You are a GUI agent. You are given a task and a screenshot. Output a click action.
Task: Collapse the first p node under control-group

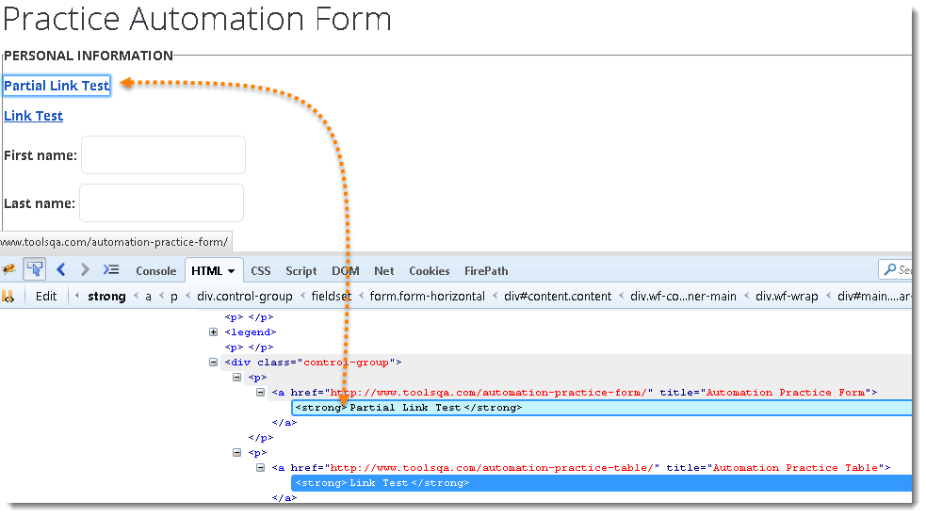[236, 377]
